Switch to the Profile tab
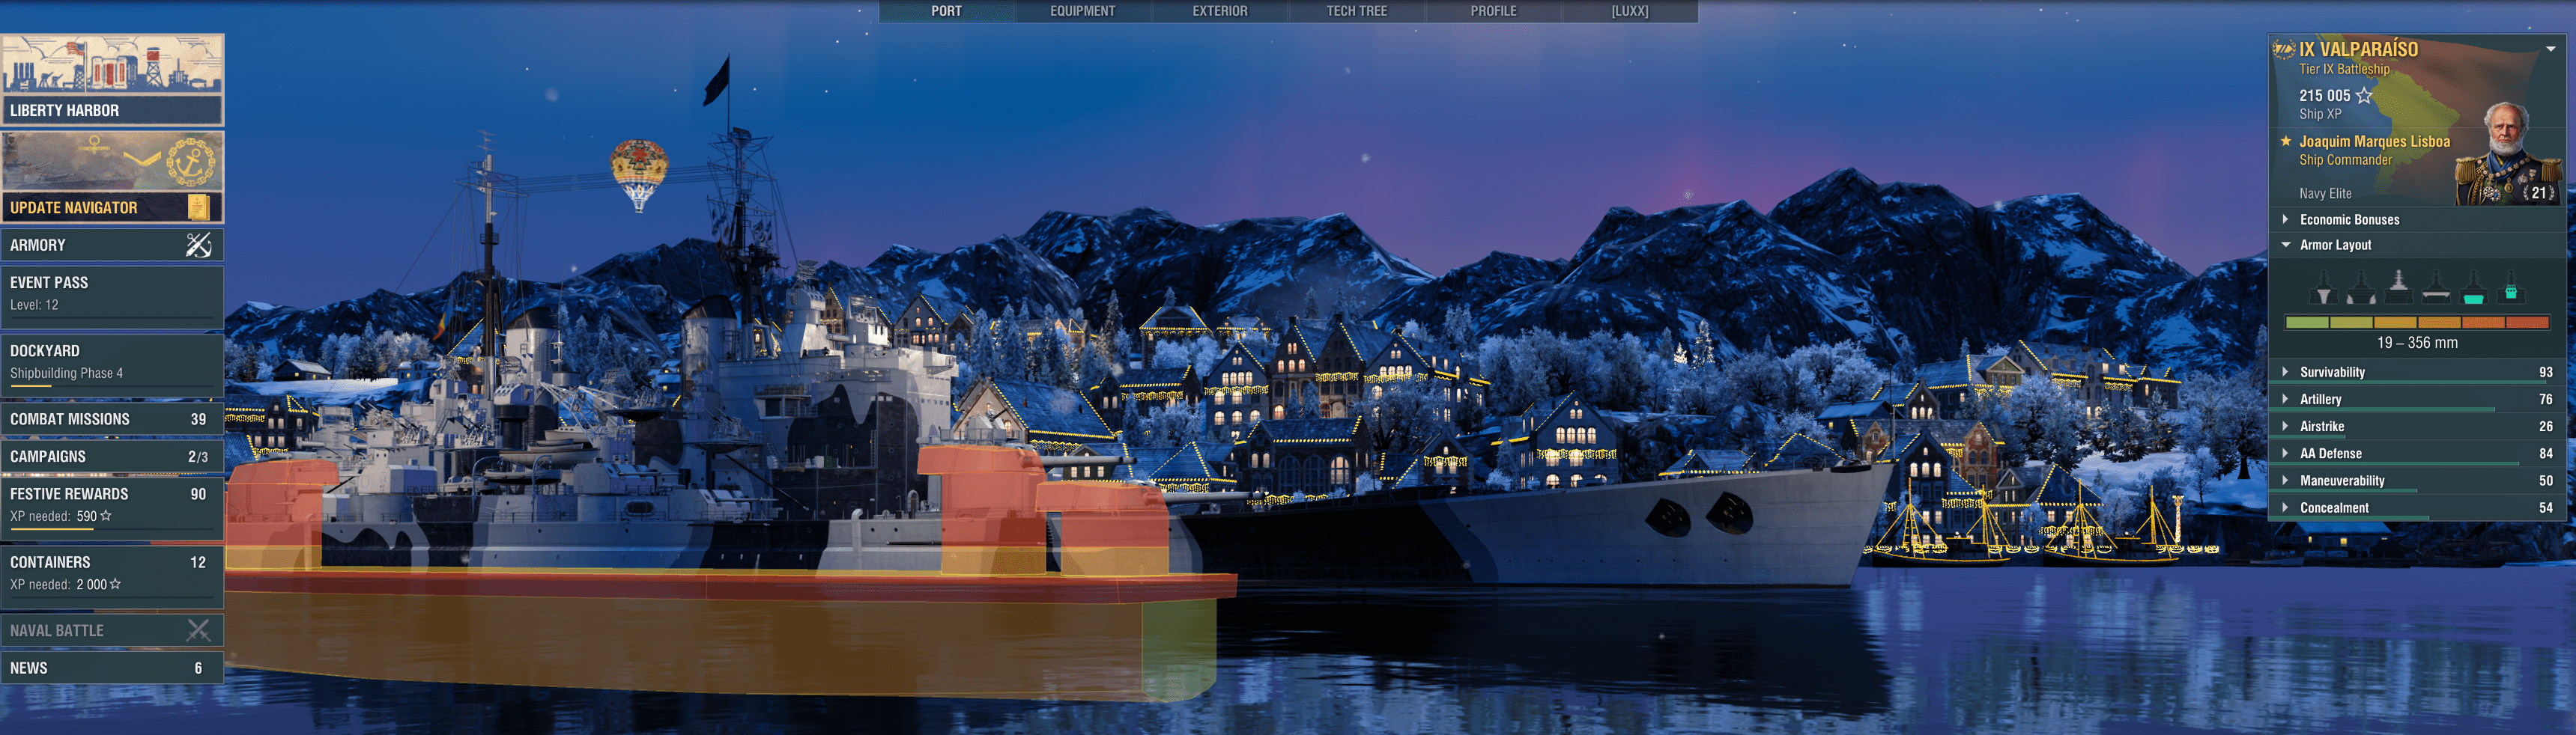 coord(1493,11)
